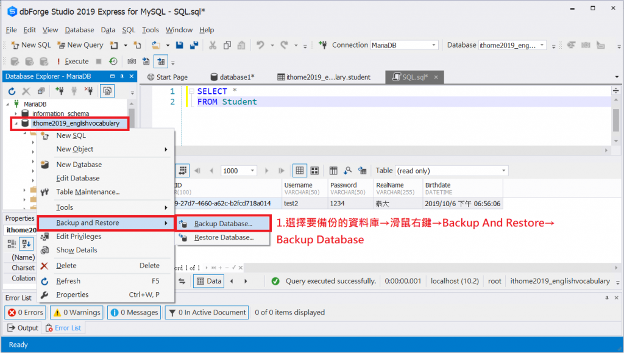The height and width of the screenshot is (353, 624).
Task: Switch to the database1* tab
Action: coord(232,77)
